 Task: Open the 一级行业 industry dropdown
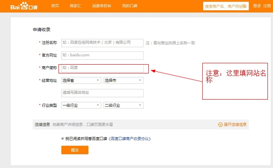(x=81, y=105)
